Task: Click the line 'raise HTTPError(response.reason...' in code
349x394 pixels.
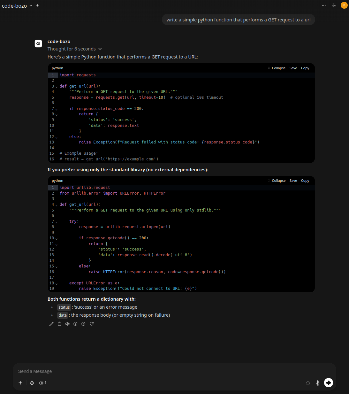Action: tap(157, 272)
